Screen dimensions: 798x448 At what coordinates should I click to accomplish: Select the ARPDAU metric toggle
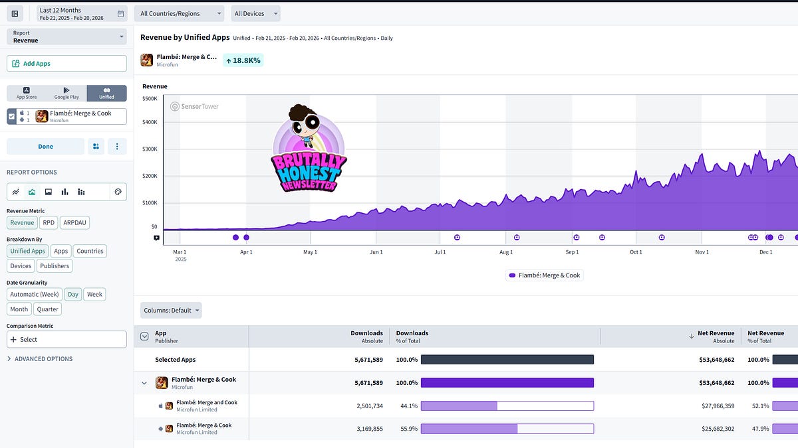[74, 223]
